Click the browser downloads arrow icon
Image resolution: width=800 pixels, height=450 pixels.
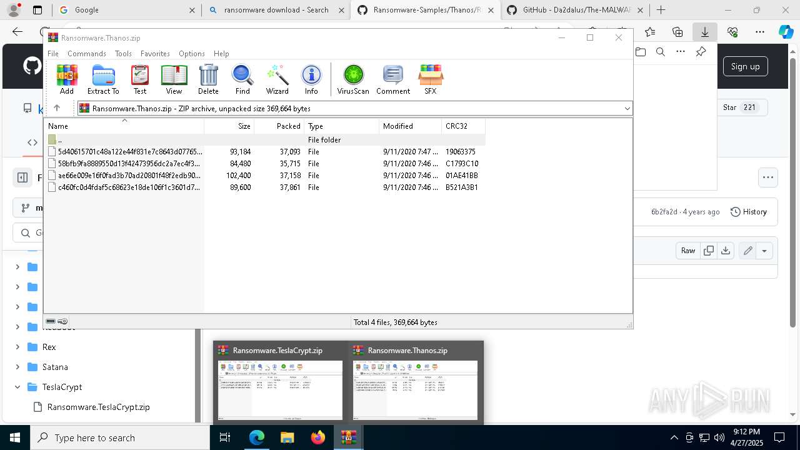[x=705, y=32]
